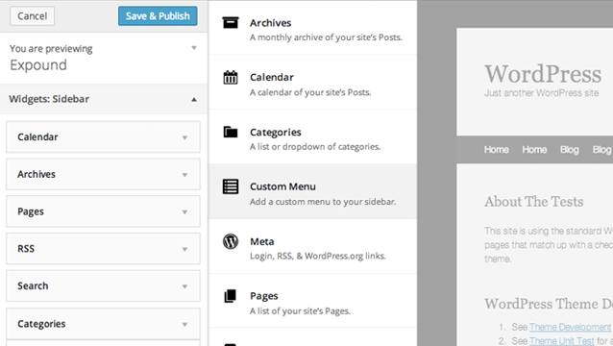Click 'Just another WordPress site' tagline
613x346 pixels.
pyautogui.click(x=542, y=93)
